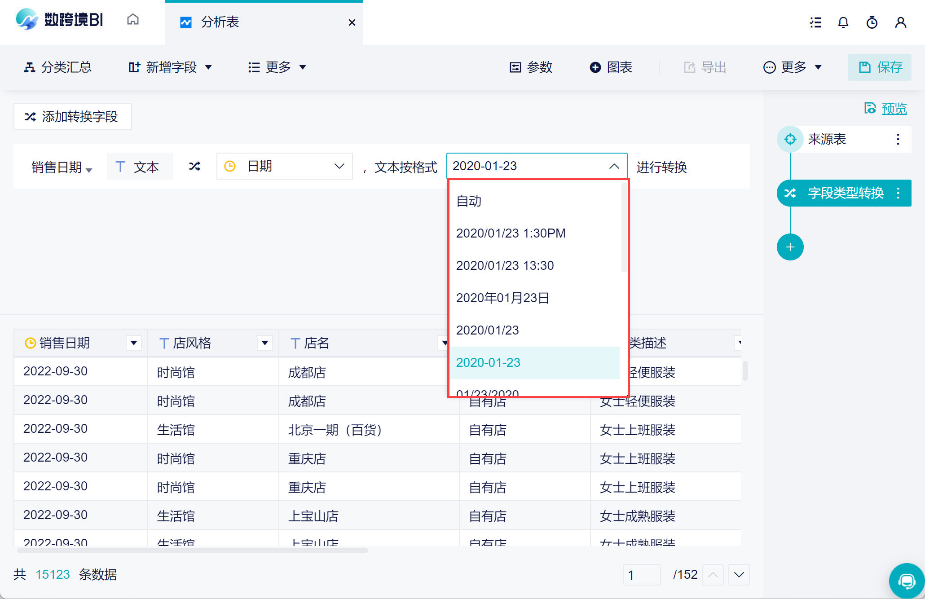
Task: Switch to the 分析表 tab
Action: 220,22
